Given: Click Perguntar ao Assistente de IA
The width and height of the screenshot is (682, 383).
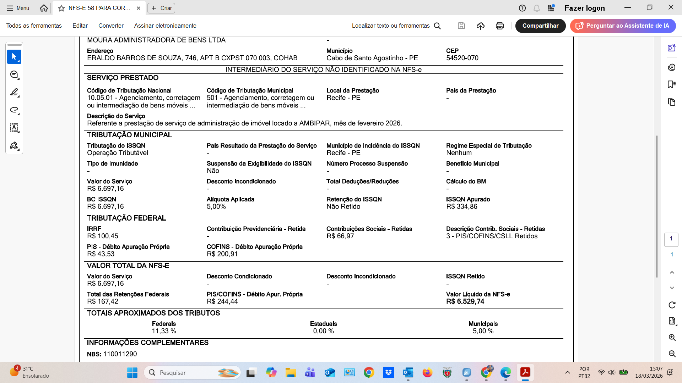Looking at the screenshot, I should pyautogui.click(x=623, y=26).
